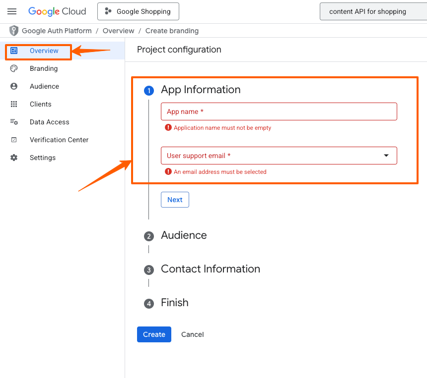Click the Settings gear icon

14,158
